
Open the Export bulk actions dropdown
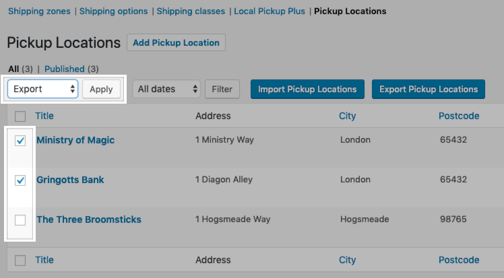[x=42, y=89]
